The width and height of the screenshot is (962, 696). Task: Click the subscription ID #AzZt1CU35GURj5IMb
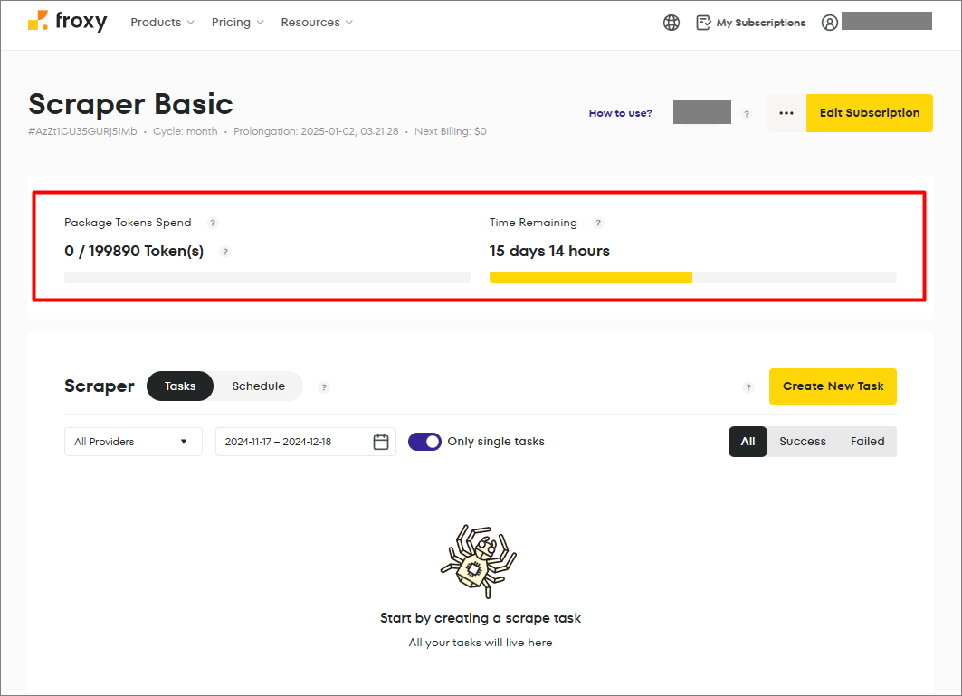(83, 131)
